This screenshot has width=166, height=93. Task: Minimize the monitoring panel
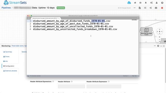coord(161,46)
